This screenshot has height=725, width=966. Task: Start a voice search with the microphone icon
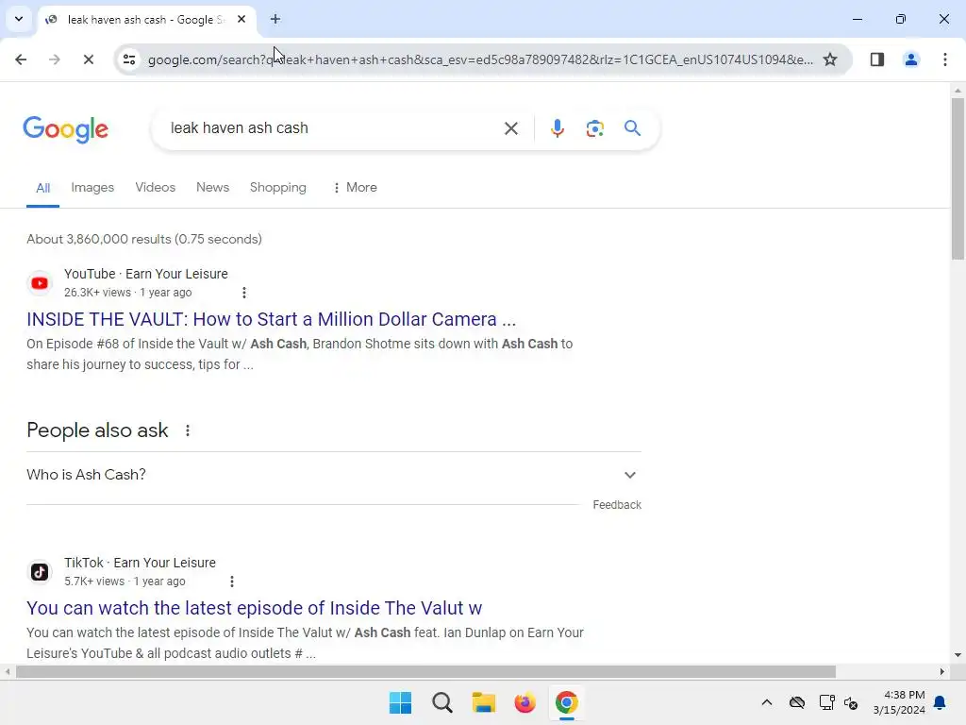click(557, 128)
